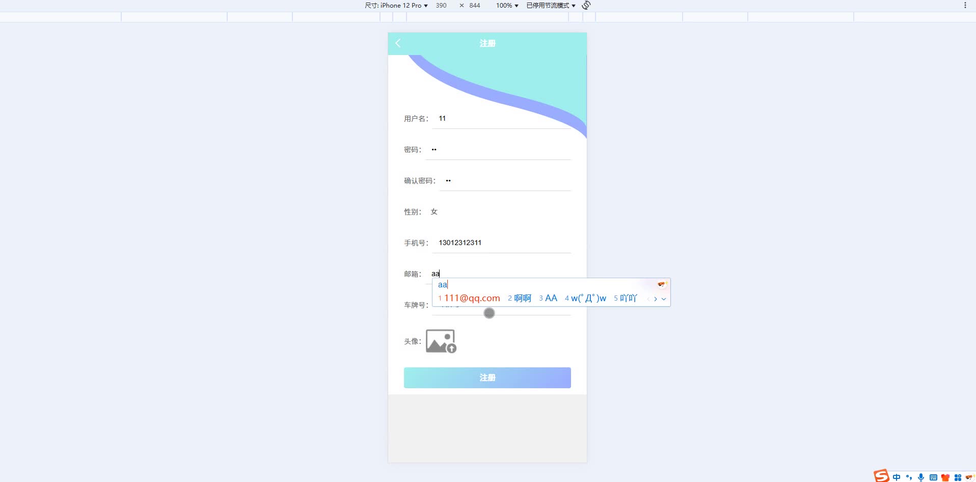
Task: Open Sogou skin shop shirt icon
Action: [945, 477]
